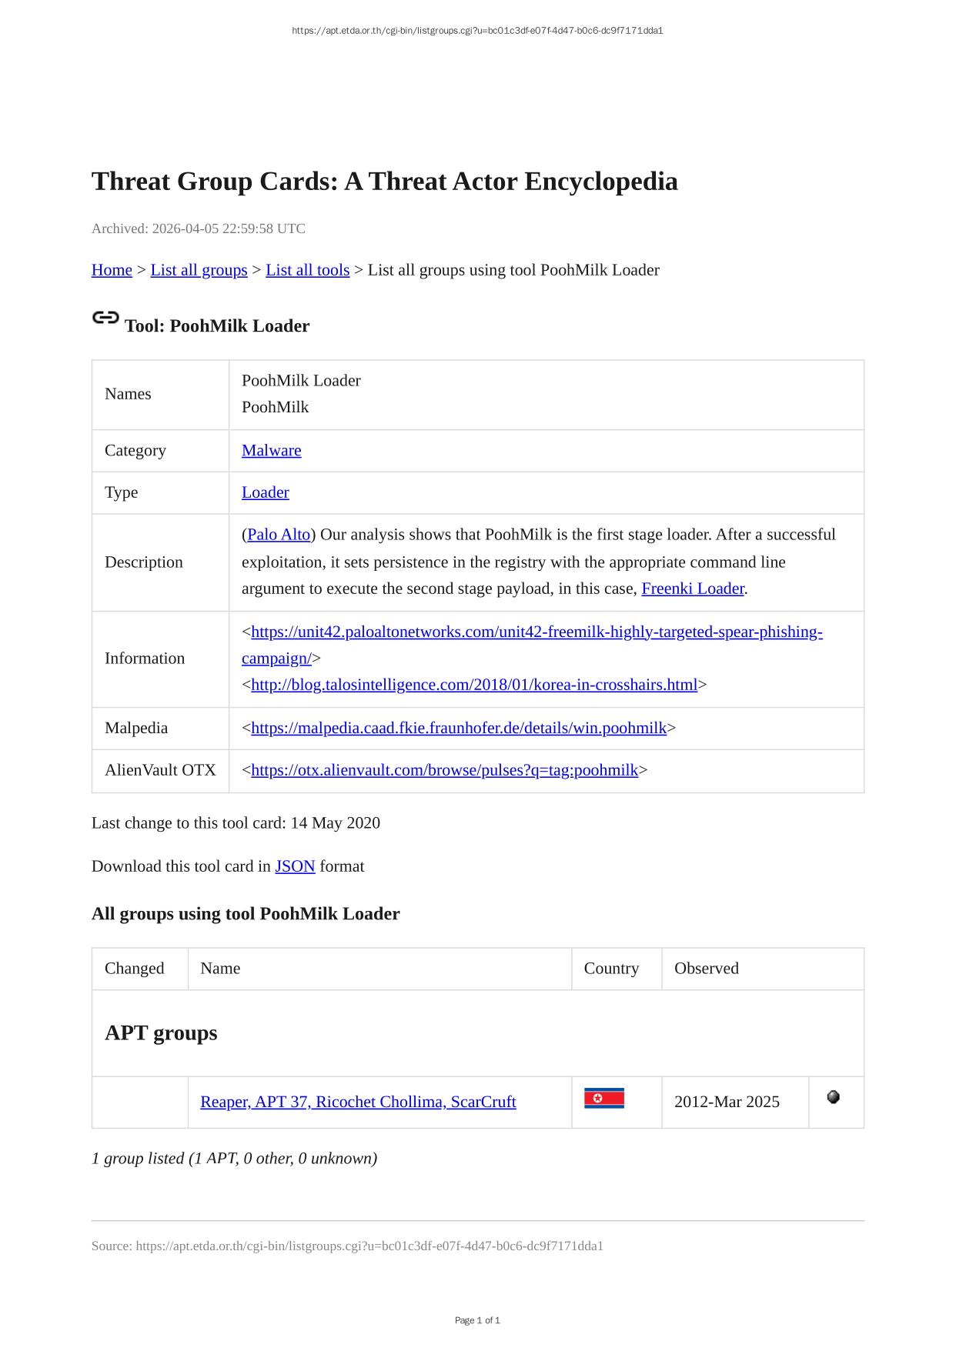
Task: Click the dark sphere status icon
Action: [x=833, y=1097]
